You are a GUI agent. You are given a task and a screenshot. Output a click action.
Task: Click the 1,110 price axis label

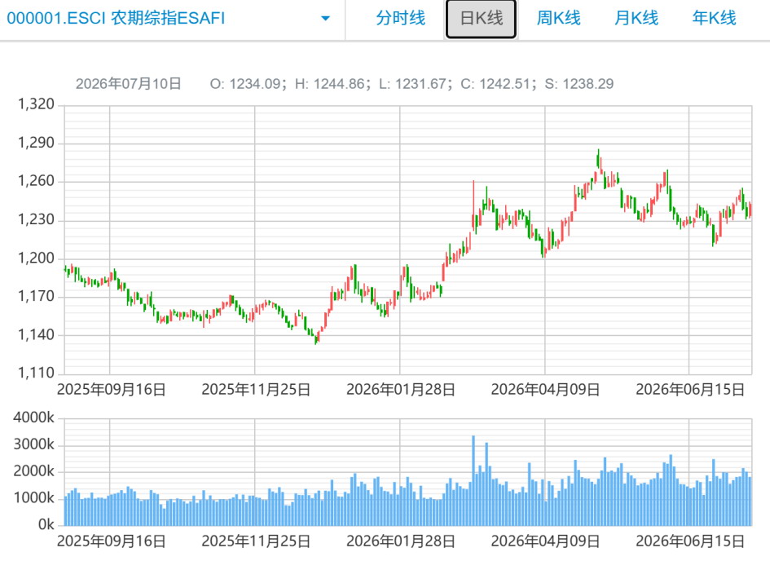[36, 373]
